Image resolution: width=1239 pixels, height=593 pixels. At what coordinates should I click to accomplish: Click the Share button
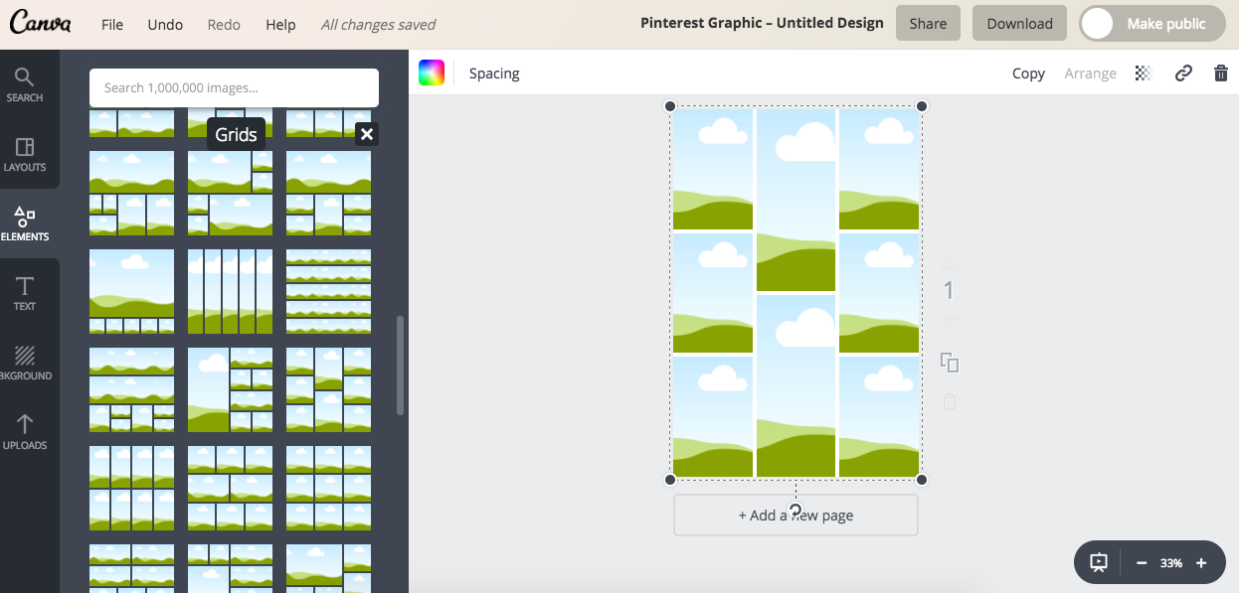coord(928,23)
